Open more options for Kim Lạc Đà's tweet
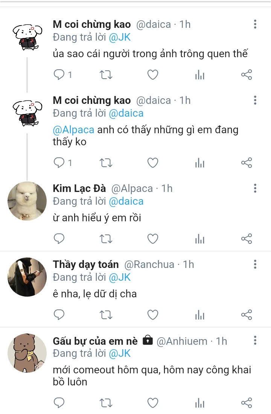This screenshot has height=414, width=271. click(255, 188)
